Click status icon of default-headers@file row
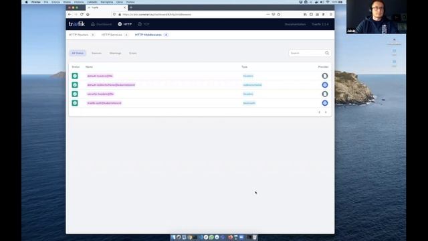The height and width of the screenshot is (241, 428). tap(75, 76)
